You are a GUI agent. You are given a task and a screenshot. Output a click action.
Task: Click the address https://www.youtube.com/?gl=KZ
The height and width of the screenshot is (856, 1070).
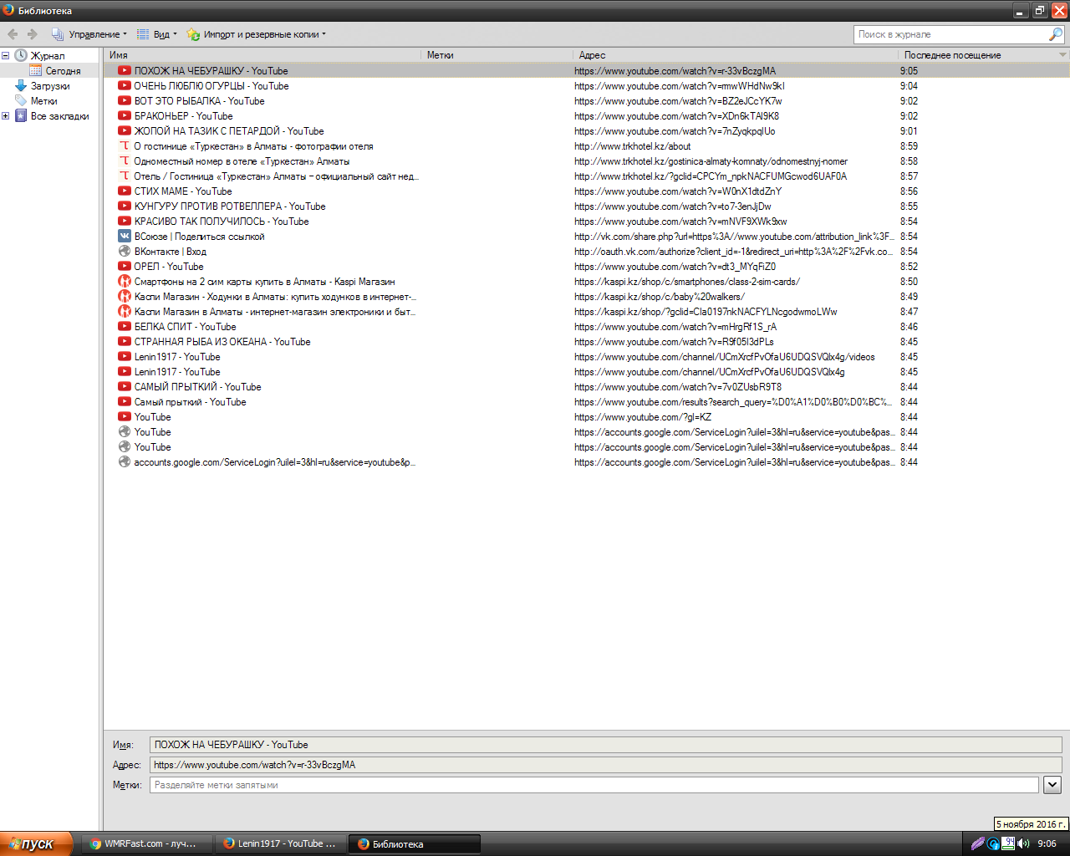coord(643,417)
